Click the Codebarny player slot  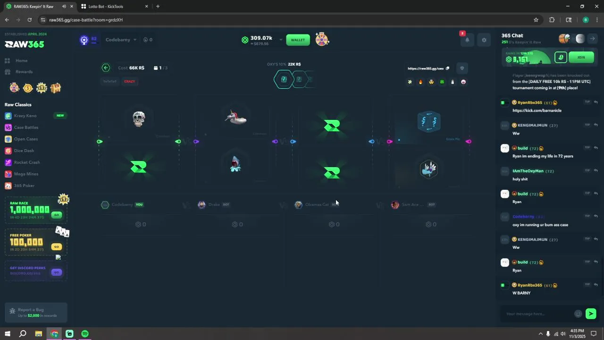(x=122, y=204)
